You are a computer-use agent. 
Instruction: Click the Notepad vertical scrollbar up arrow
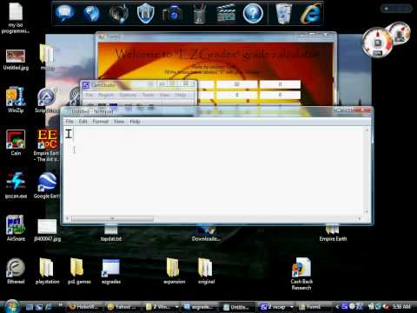(367, 130)
